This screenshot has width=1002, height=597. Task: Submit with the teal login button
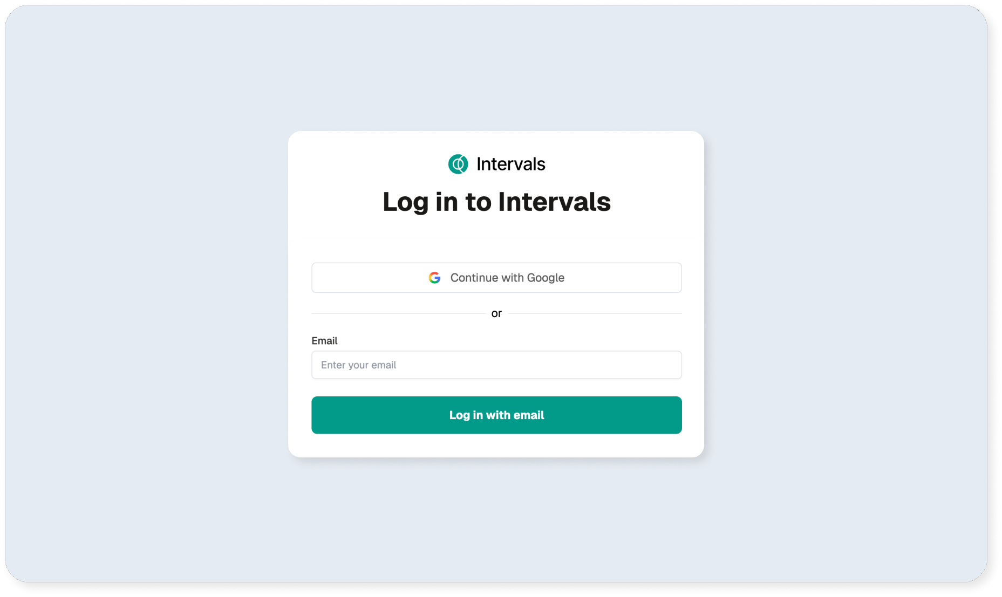496,415
